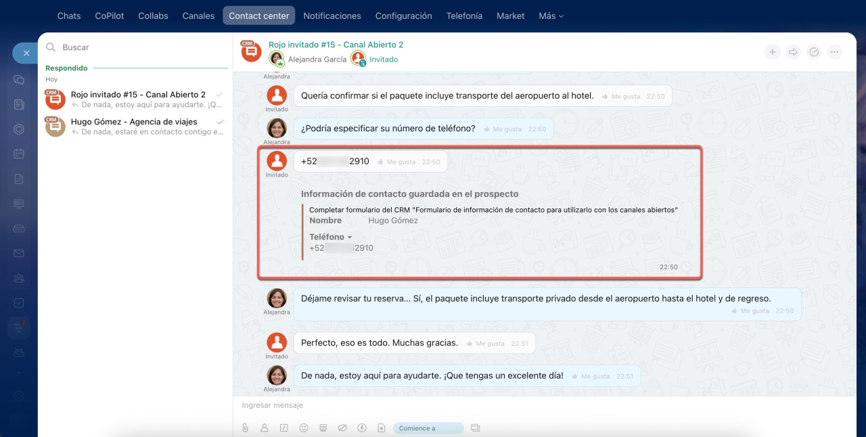Click the quick answers lightning icon
Image resolution: width=866 pixels, height=437 pixels.
[x=362, y=428]
